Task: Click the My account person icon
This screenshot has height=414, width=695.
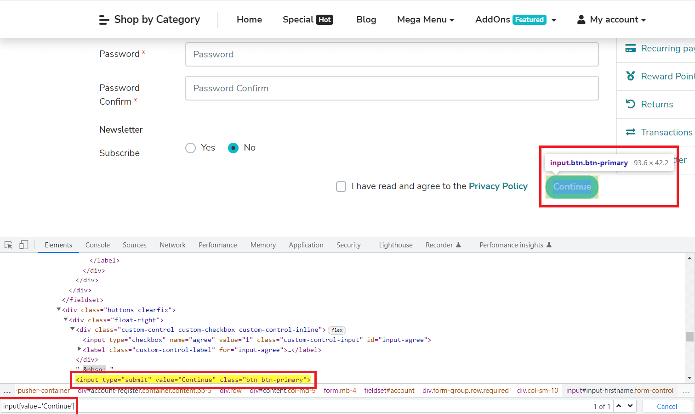Action: coord(581,19)
